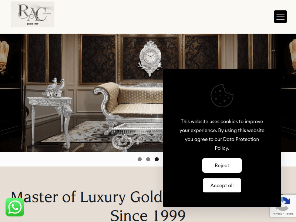Open the reCAPTCHA Privacy link
The image size is (296, 222).
[x=277, y=214]
